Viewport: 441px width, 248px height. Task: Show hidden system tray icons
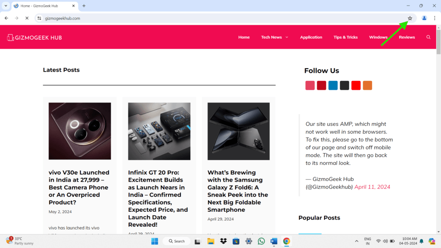click(x=357, y=241)
